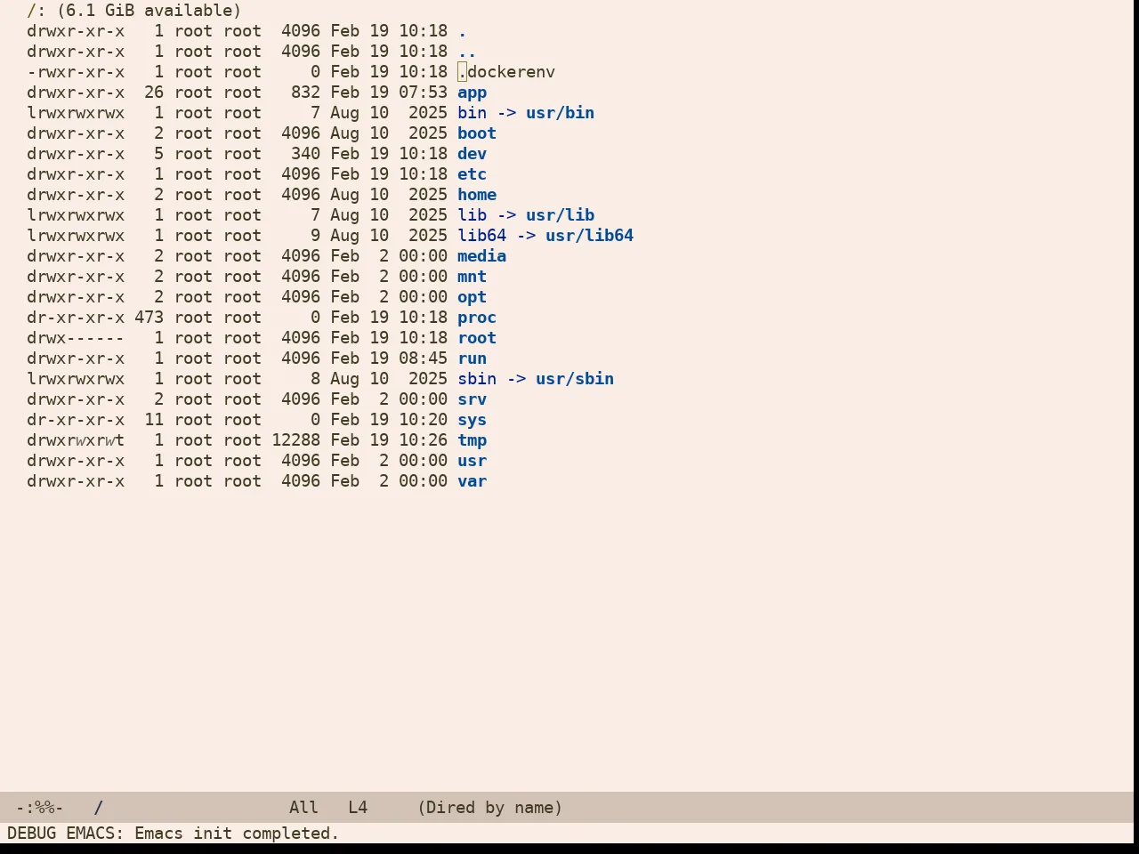Click size '340' in dev row

[305, 154]
